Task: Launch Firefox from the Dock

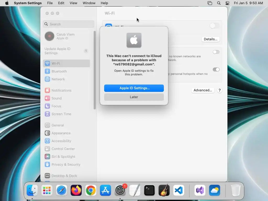Action: pyautogui.click(x=76, y=190)
